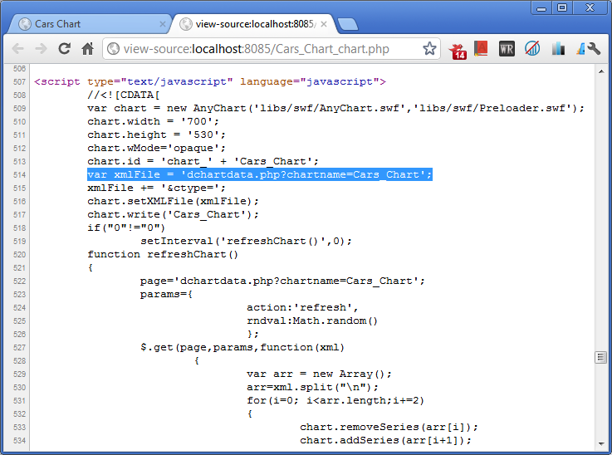Click 'rndval:Math.random()' line
This screenshot has height=455, width=612.
(x=312, y=320)
